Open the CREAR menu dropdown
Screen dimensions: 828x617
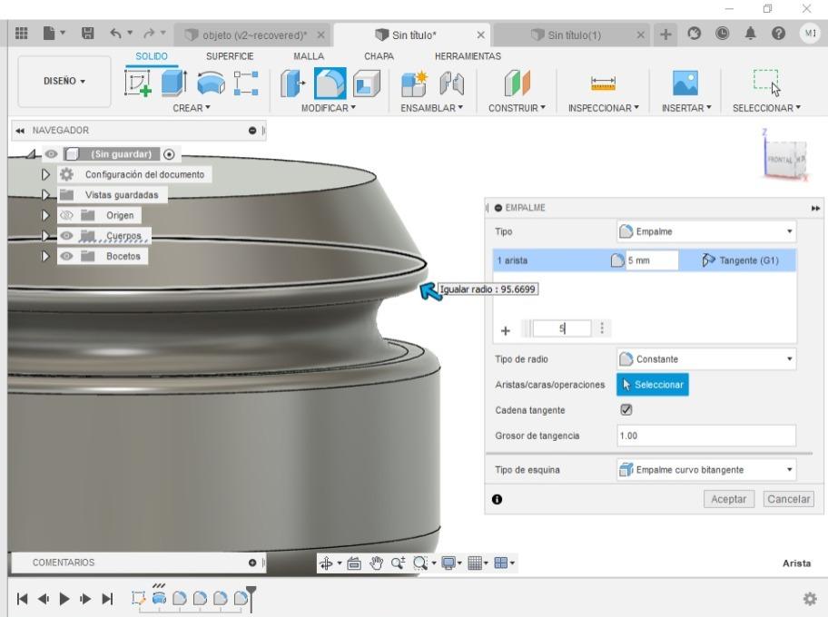point(192,108)
